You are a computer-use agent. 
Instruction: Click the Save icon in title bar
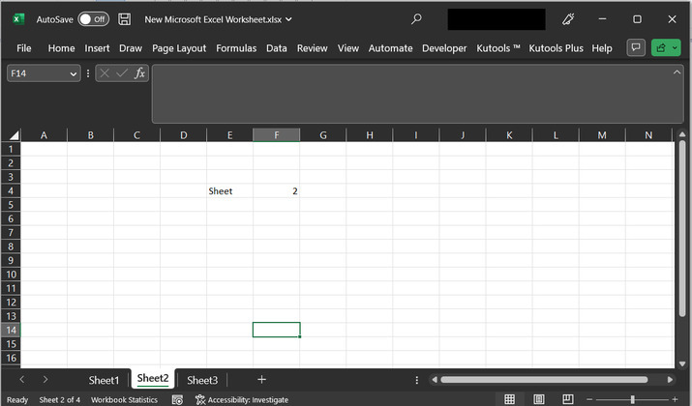click(124, 18)
